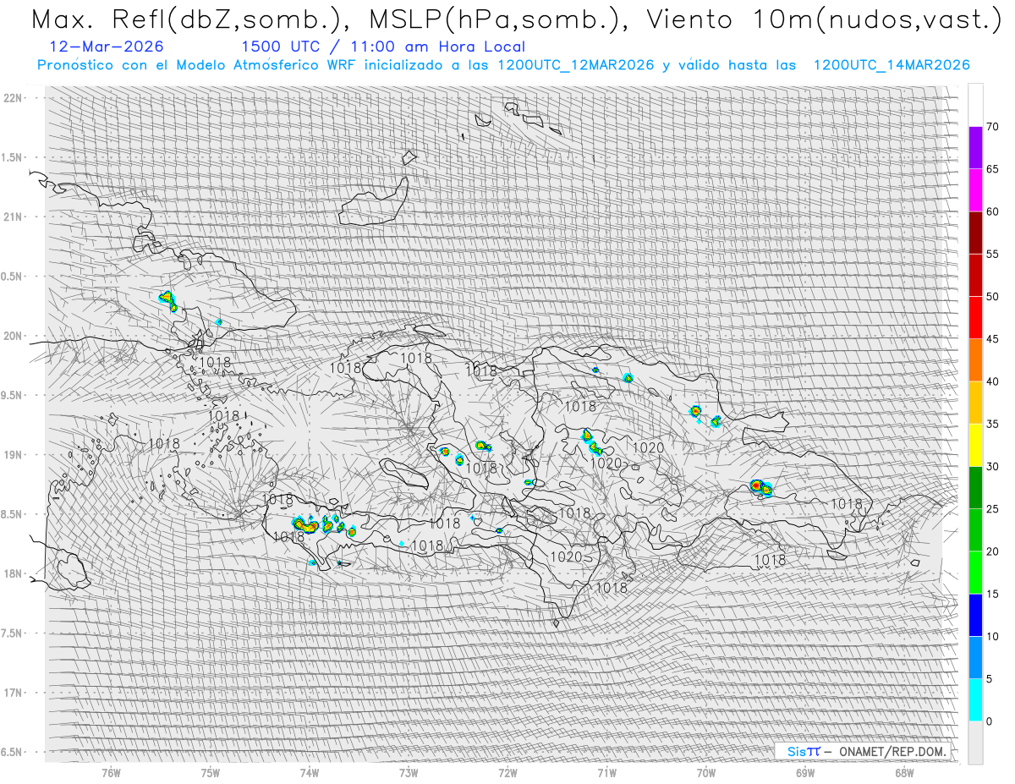Click the forecast date "12-Mar-2026"
1015x784 pixels.
point(107,47)
